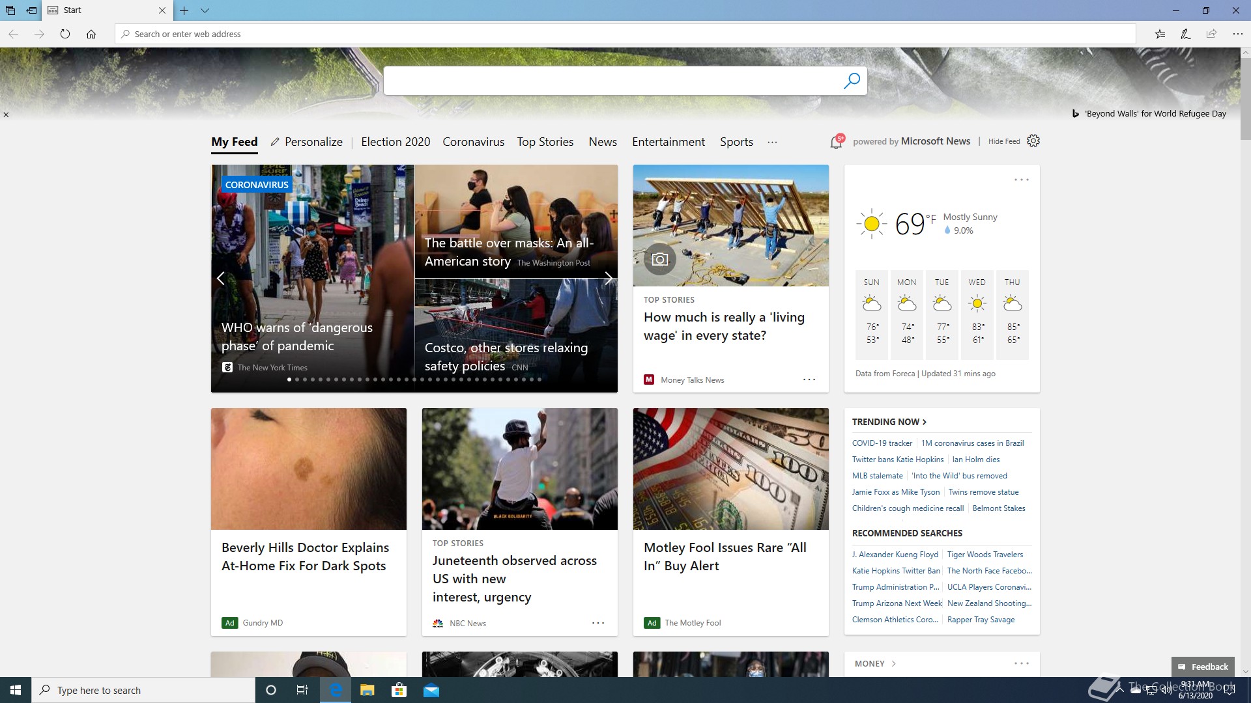The image size is (1251, 703).
Task: Click Hide Feed
Action: 1004,141
